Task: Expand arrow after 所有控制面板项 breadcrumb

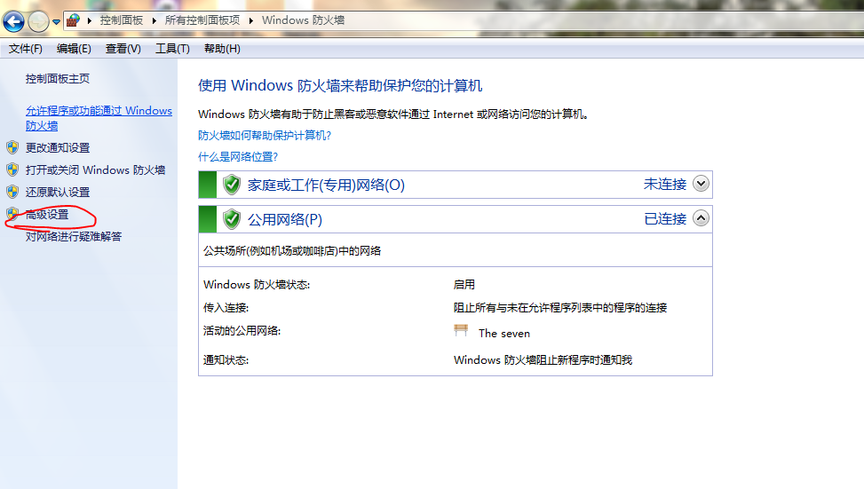Action: pos(250,21)
